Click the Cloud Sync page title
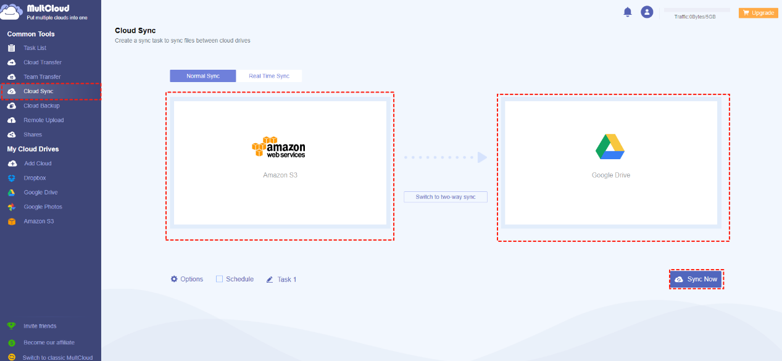782x361 pixels. pyautogui.click(x=135, y=30)
